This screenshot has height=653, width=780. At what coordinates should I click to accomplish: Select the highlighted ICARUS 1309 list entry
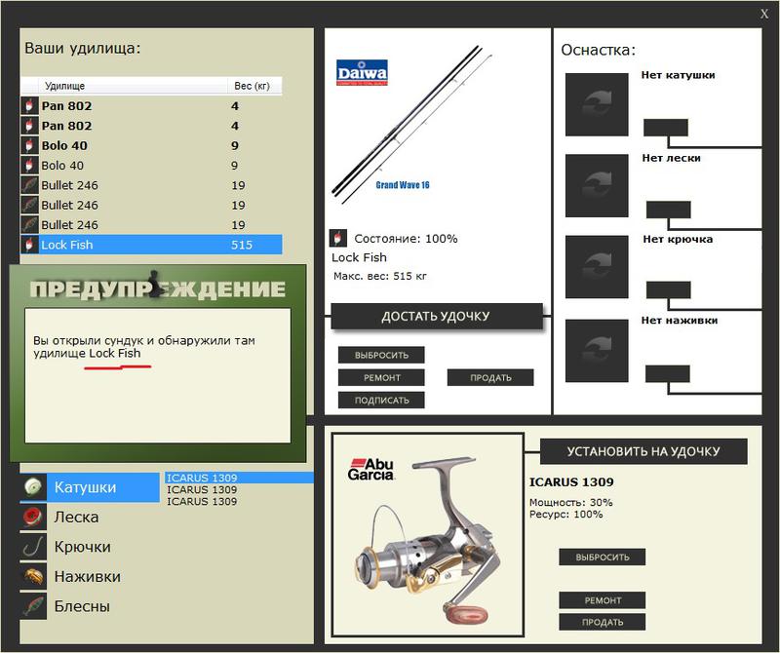pyautogui.click(x=239, y=478)
